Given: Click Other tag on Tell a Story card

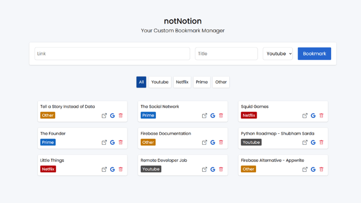Looking at the screenshot, I should pos(48,115).
